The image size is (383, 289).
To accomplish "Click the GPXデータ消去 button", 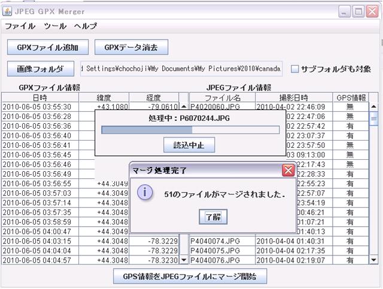I will click(132, 47).
